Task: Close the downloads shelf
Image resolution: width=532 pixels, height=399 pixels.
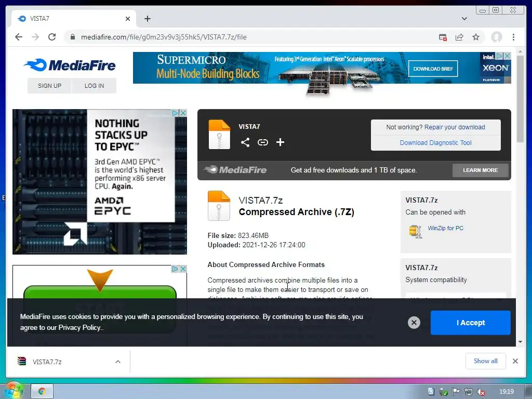Action: [515, 361]
